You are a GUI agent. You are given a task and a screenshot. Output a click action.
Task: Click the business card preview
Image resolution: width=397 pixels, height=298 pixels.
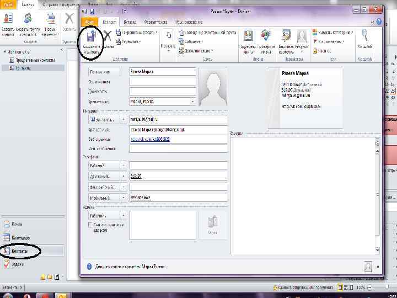coord(305,98)
